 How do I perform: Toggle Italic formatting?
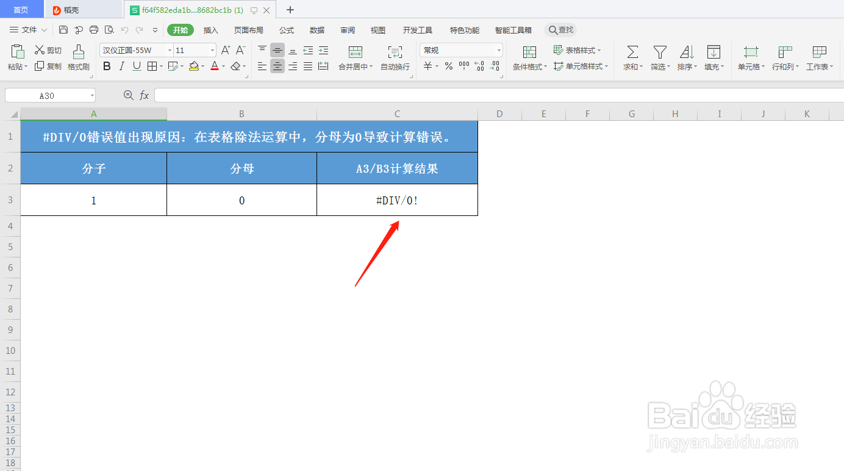[121, 66]
